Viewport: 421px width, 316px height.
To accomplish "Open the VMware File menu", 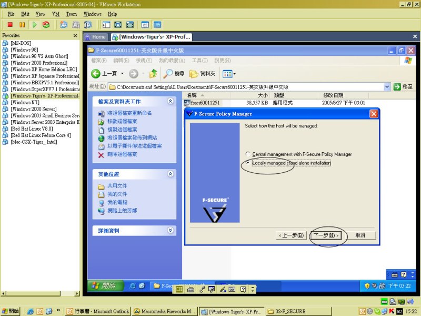I will (x=11, y=14).
